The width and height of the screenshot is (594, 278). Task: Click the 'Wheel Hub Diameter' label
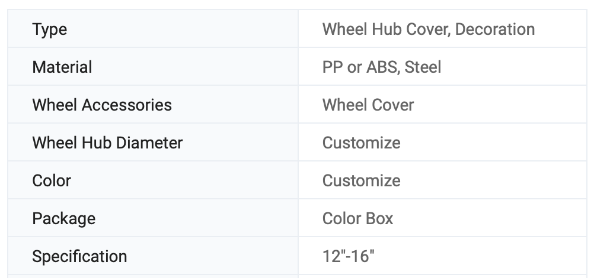click(107, 143)
